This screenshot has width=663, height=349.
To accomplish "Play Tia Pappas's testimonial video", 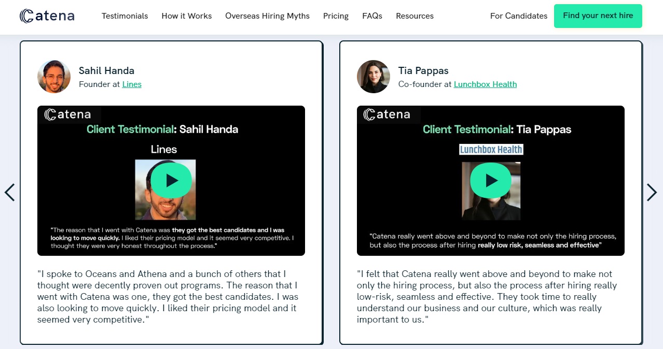I will click(491, 180).
